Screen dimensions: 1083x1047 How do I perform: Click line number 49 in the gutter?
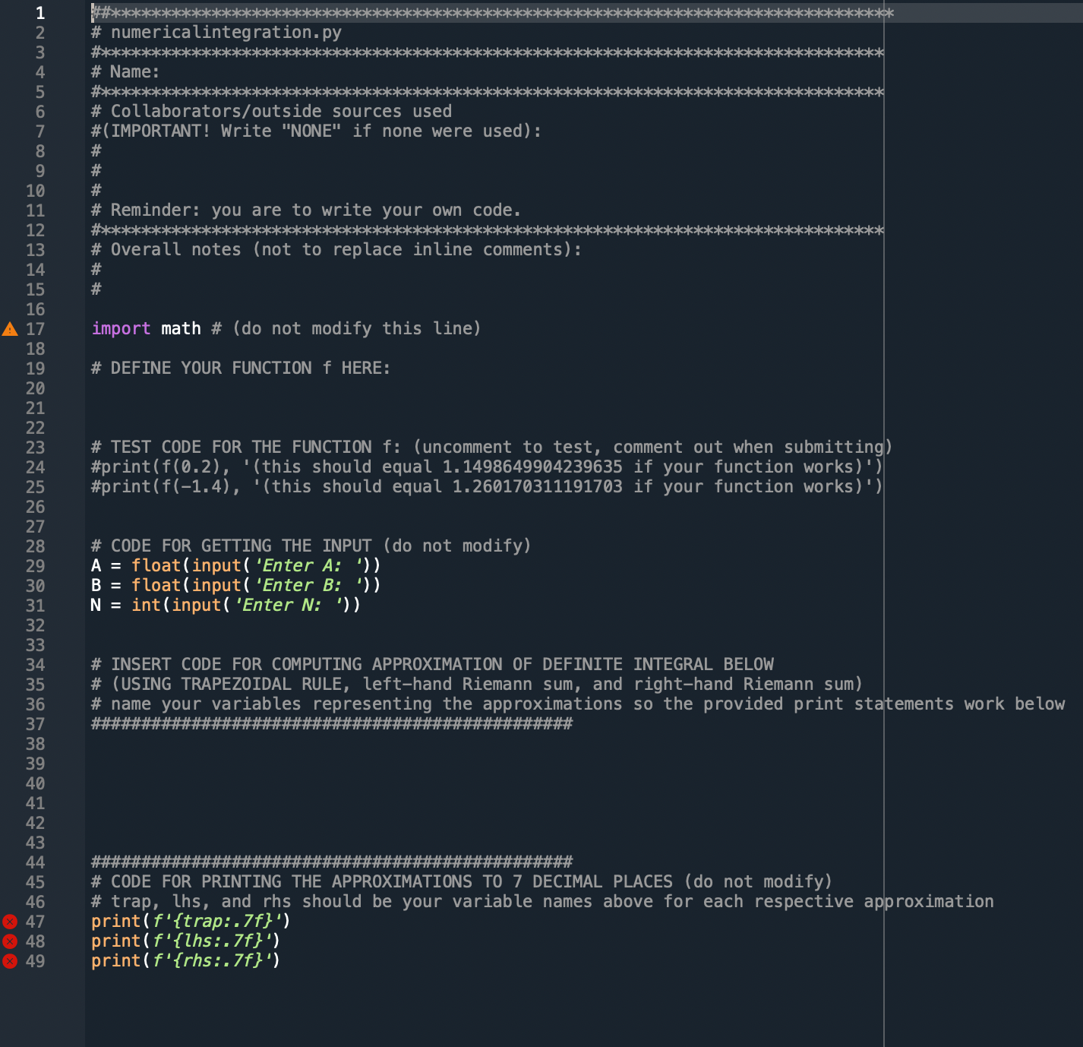tap(35, 960)
